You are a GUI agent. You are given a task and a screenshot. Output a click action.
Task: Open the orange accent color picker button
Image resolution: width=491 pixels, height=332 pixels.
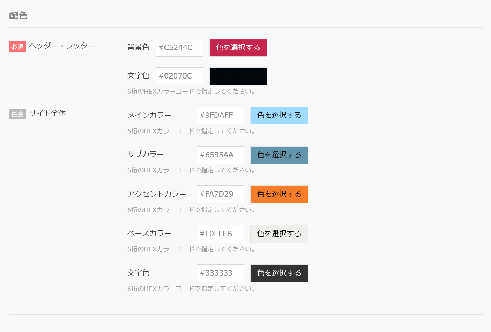pos(279,194)
